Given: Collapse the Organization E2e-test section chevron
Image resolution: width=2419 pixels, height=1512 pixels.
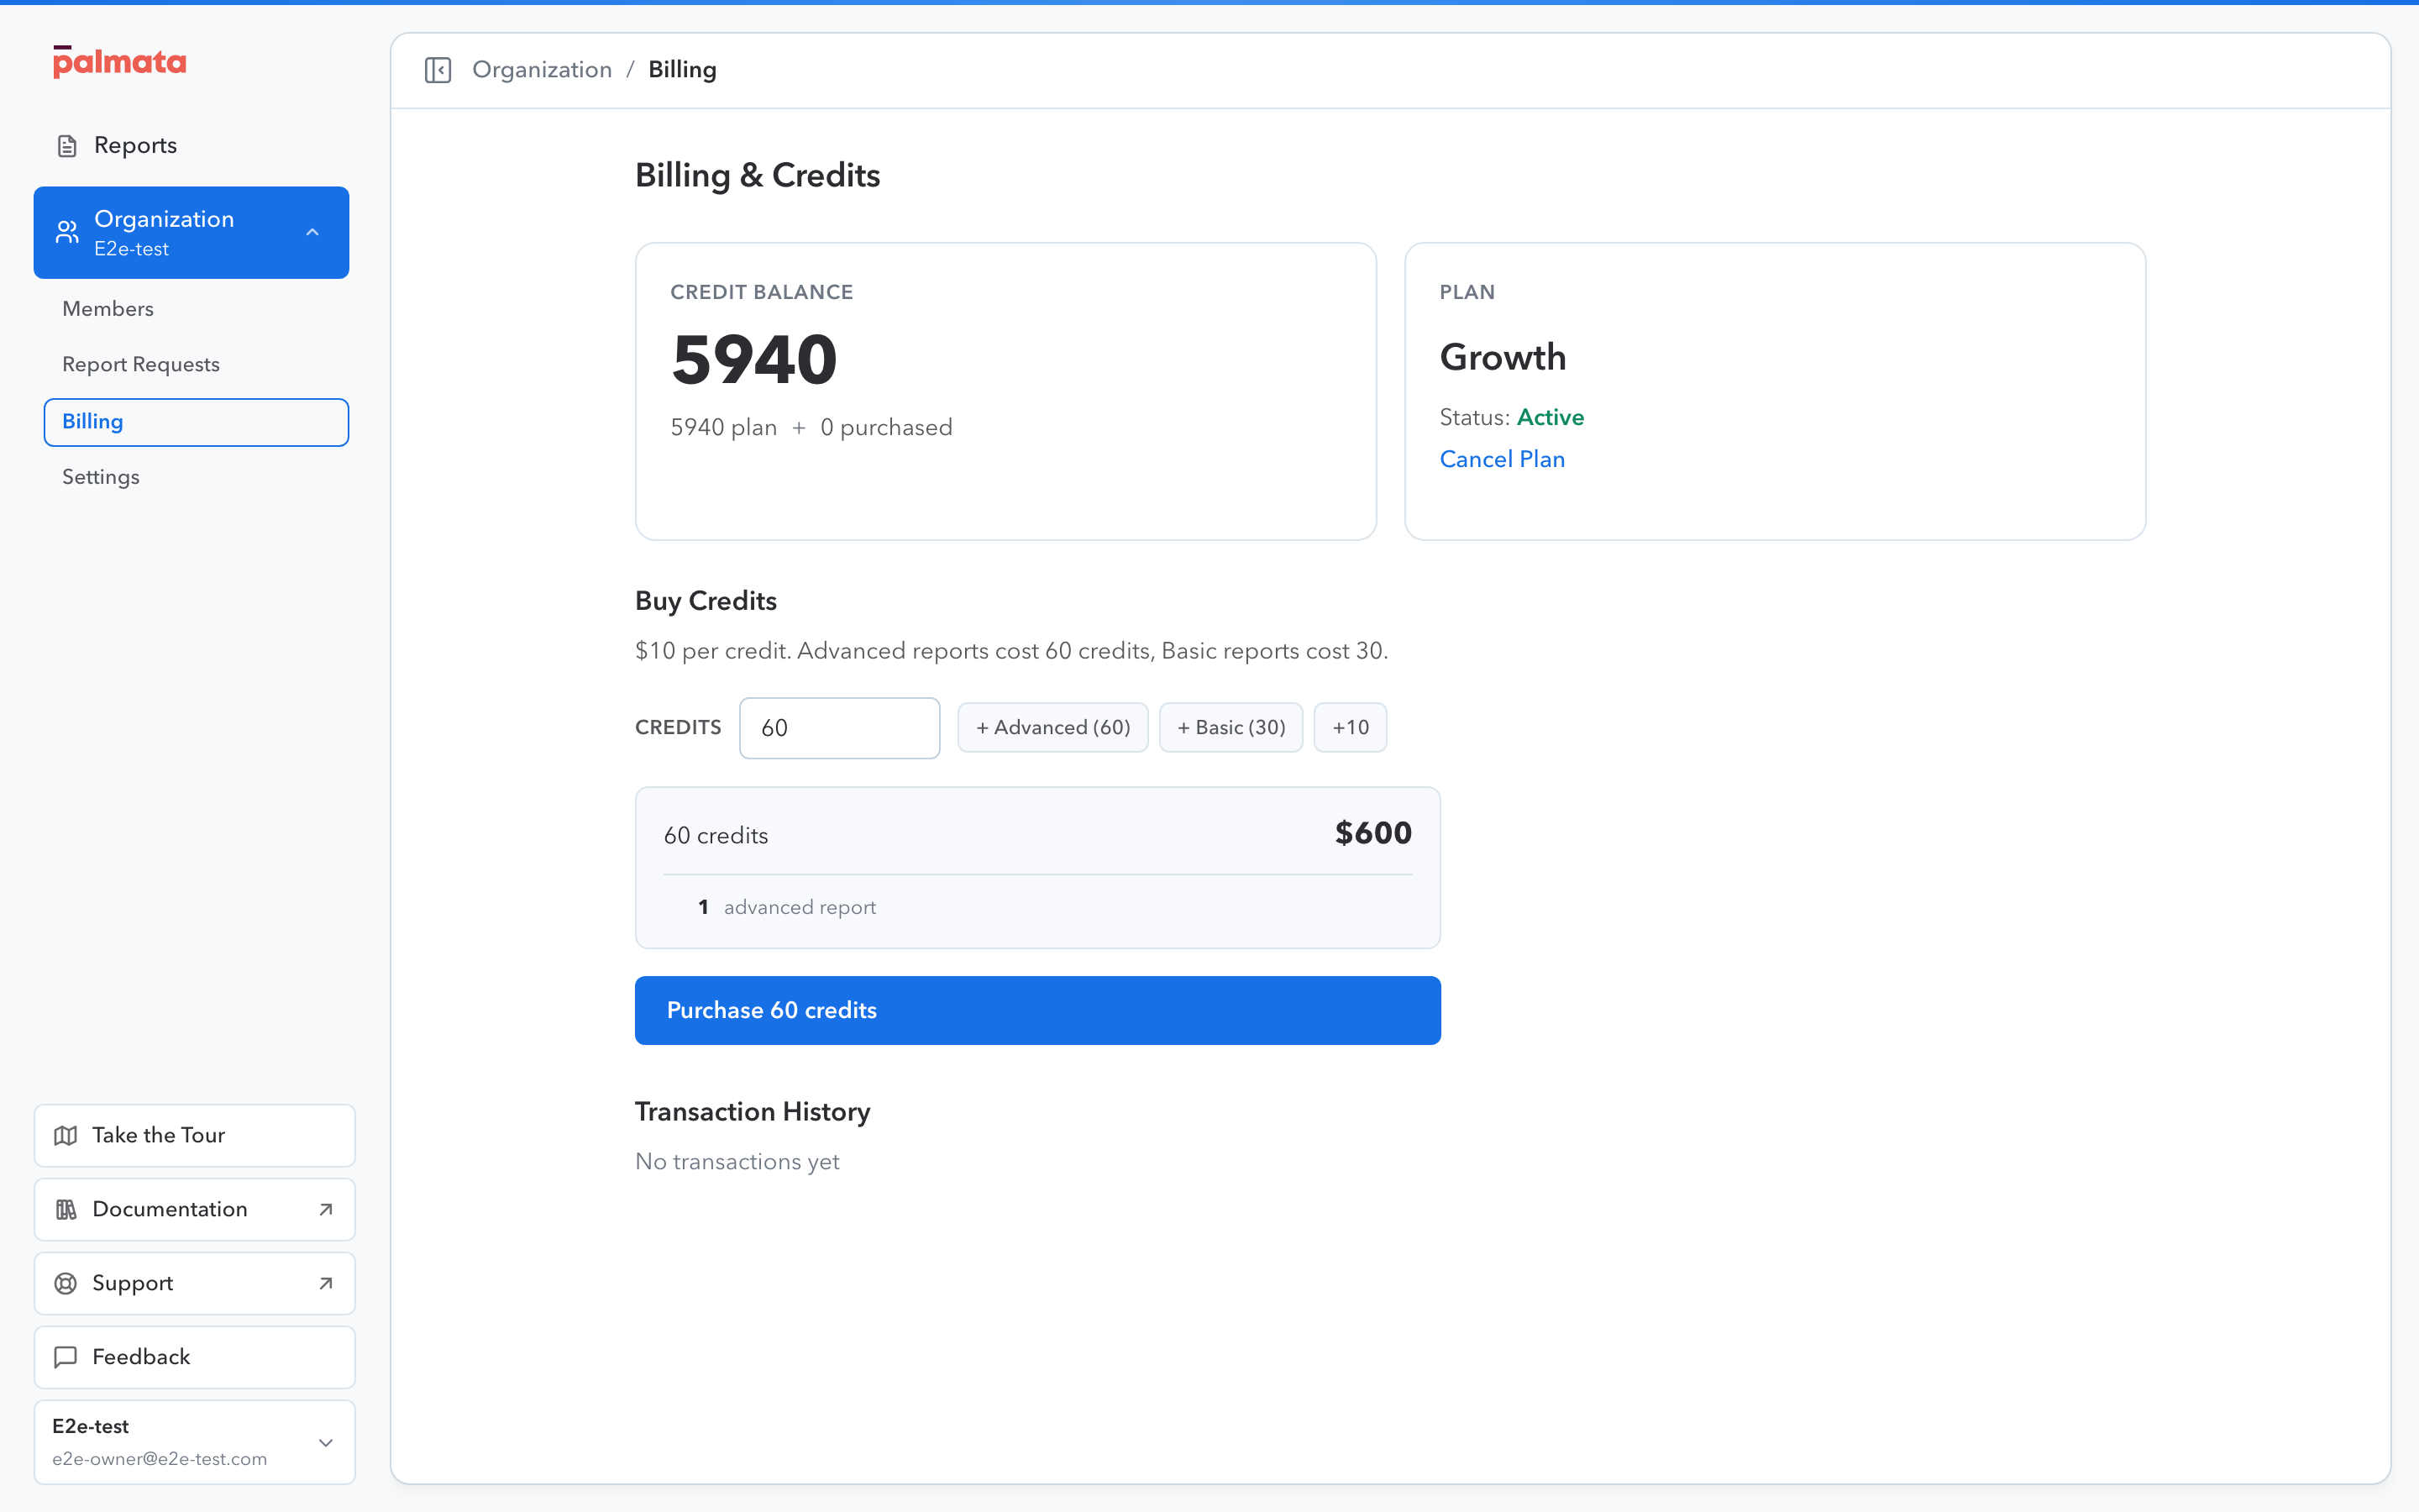Looking at the screenshot, I should tap(312, 232).
